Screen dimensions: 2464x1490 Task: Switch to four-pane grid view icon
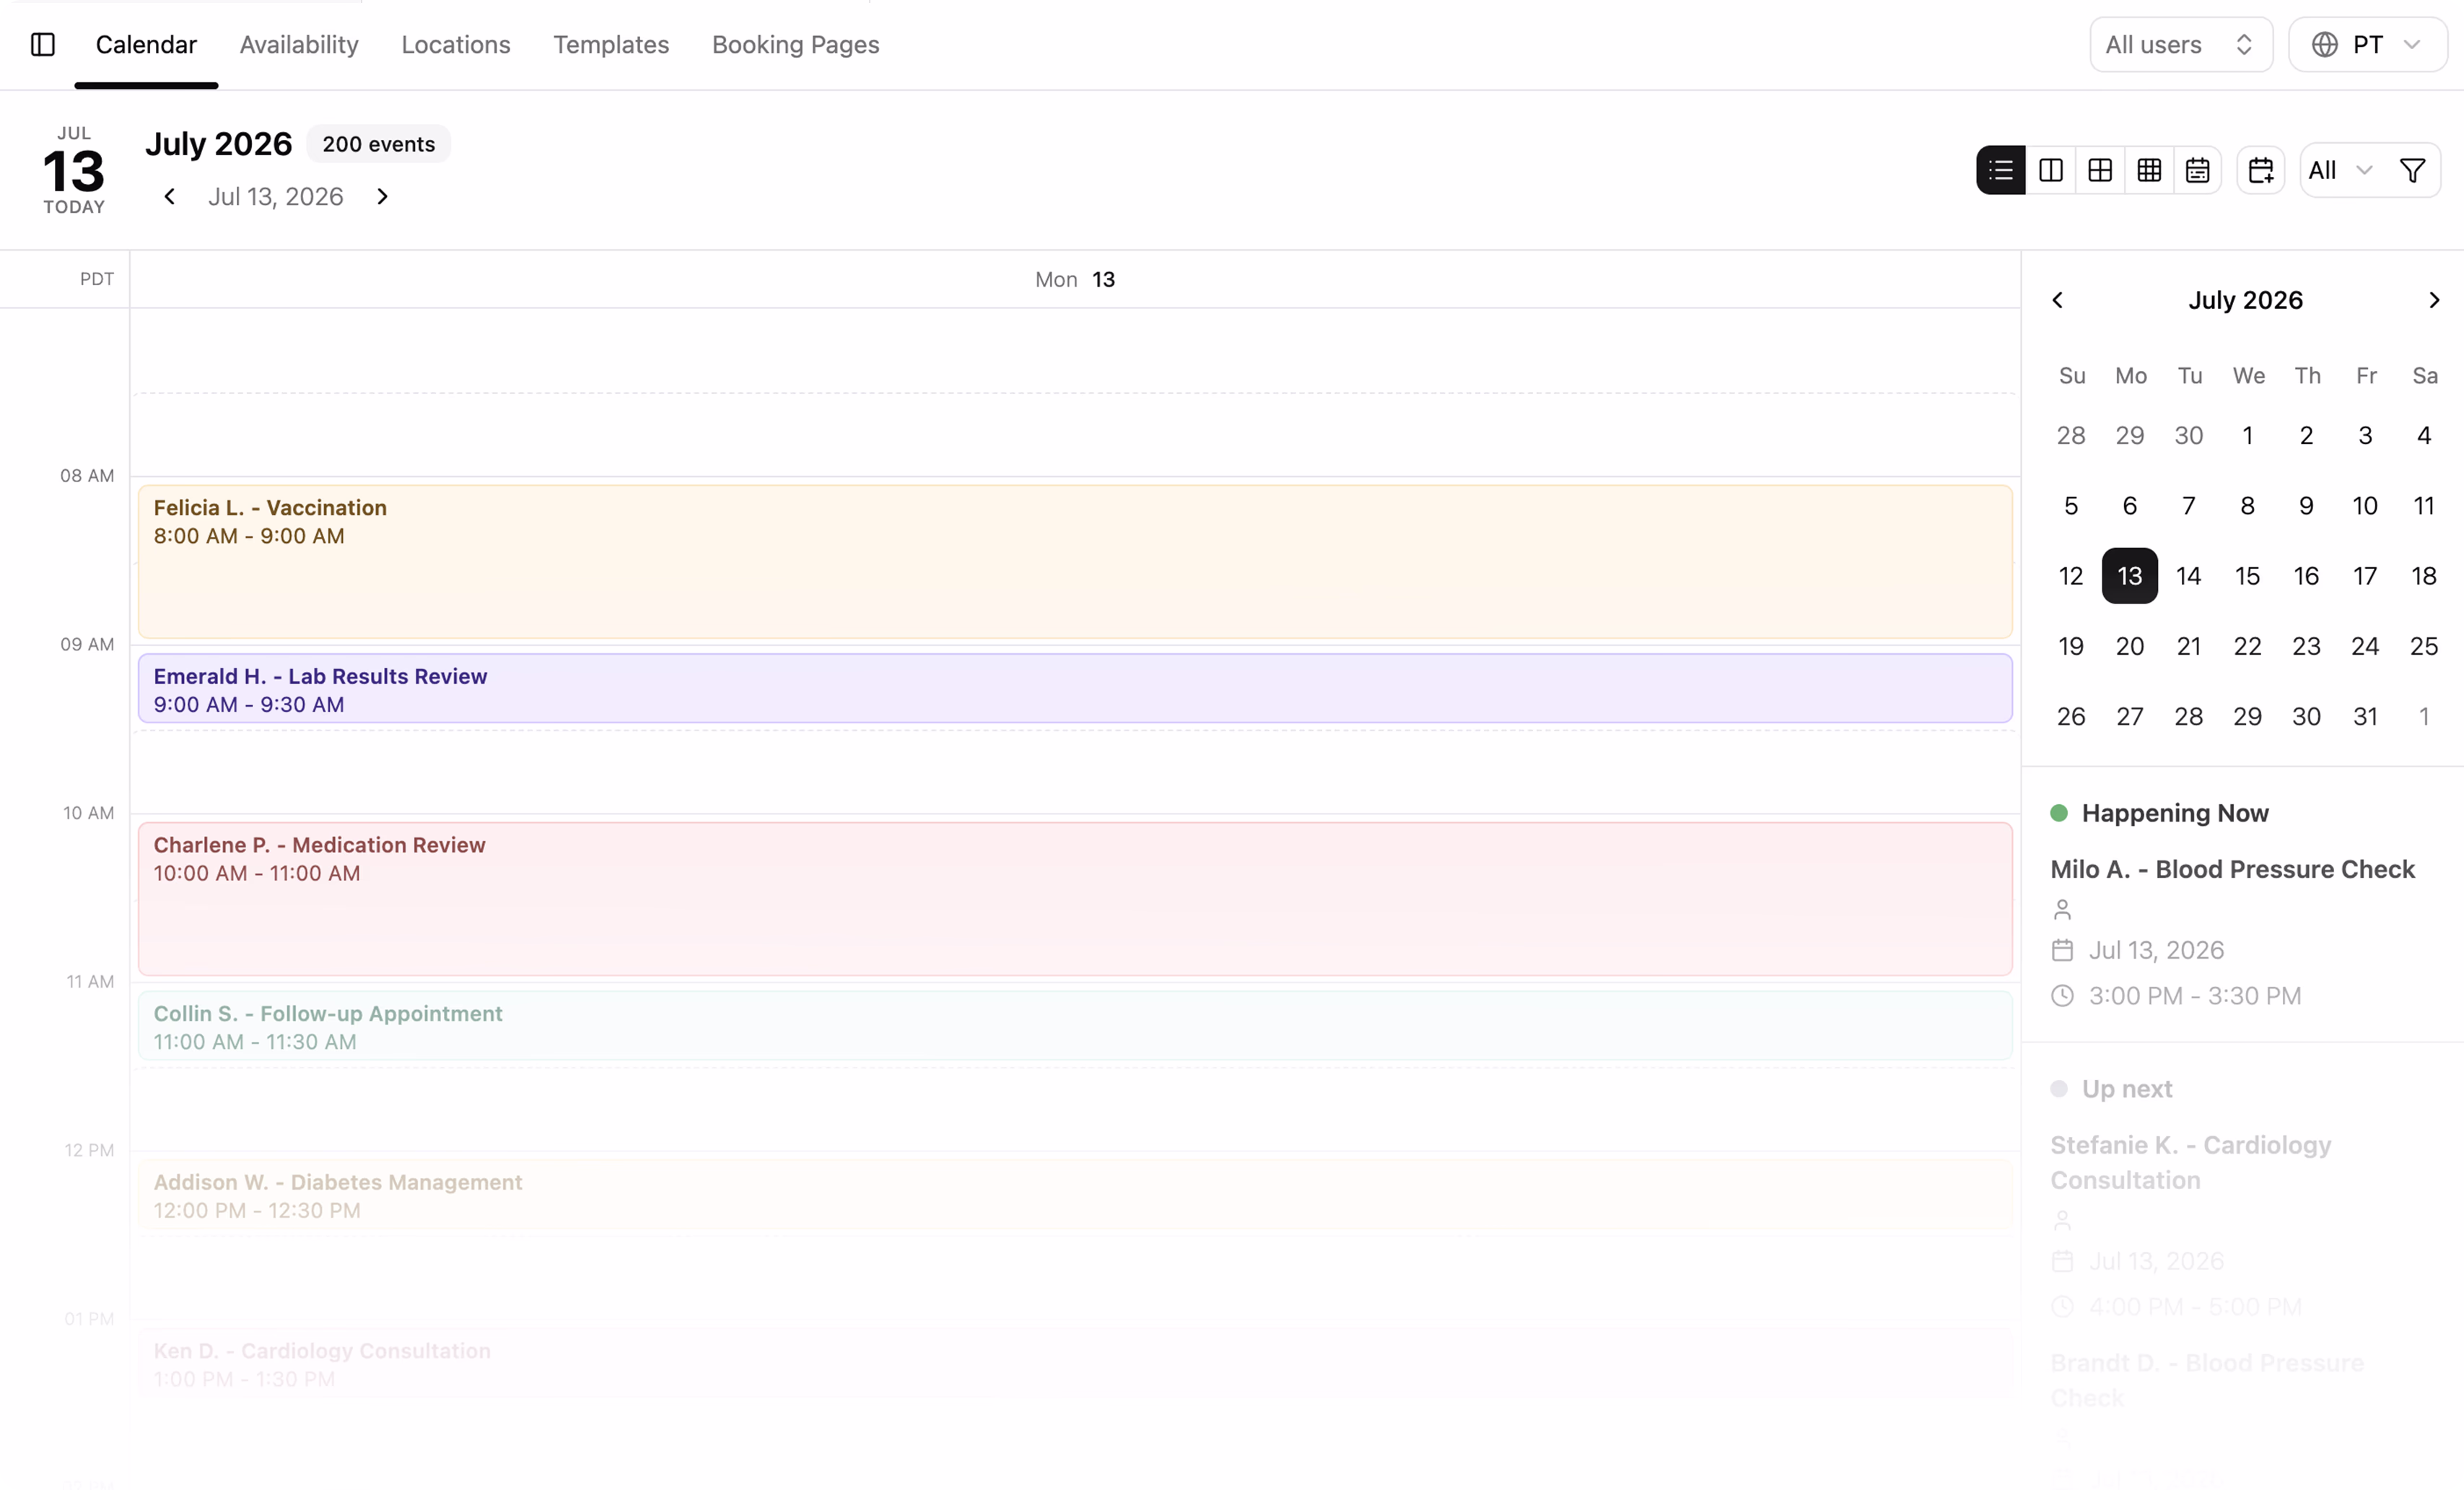click(2100, 170)
